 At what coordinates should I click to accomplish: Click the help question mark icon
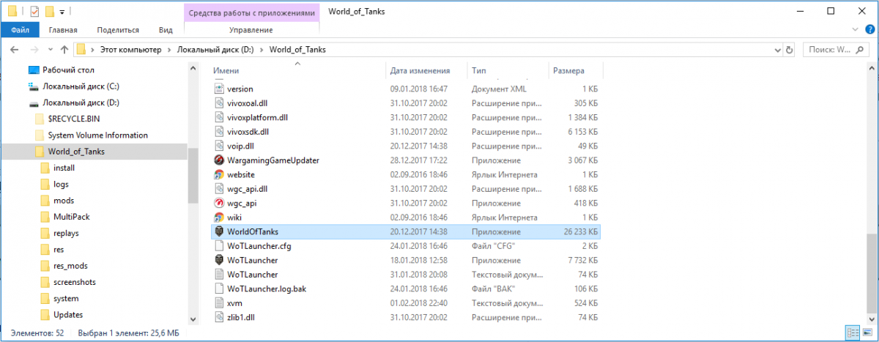(868, 29)
